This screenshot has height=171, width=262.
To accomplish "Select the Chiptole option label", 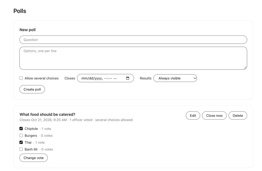I will [x=31, y=129].
